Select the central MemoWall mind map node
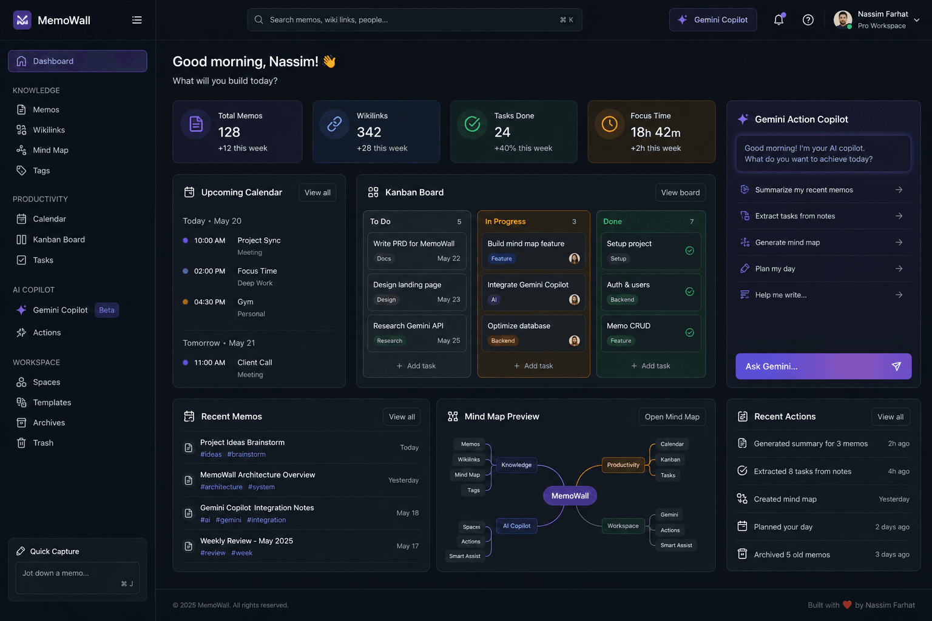Viewport: 932px width, 621px height. 570,496
